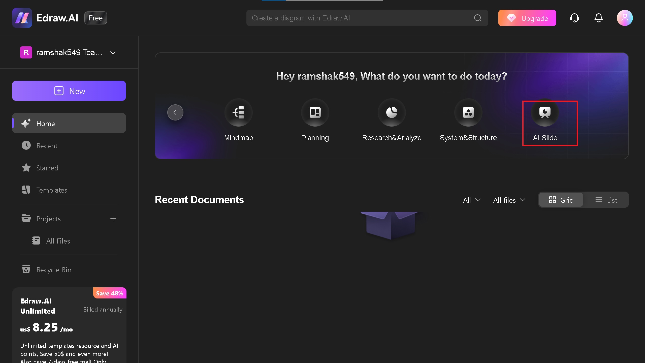Switch to Grid view
645x363 pixels.
click(561, 200)
